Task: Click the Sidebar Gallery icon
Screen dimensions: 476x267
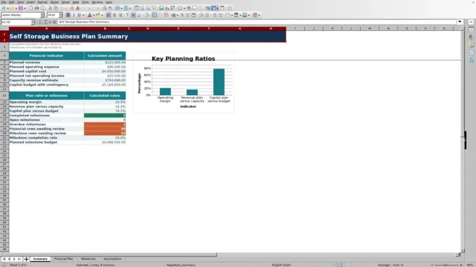Action: click(471, 44)
